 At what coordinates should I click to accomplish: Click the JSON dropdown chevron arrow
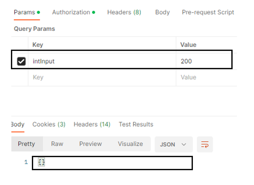[x=184, y=144]
